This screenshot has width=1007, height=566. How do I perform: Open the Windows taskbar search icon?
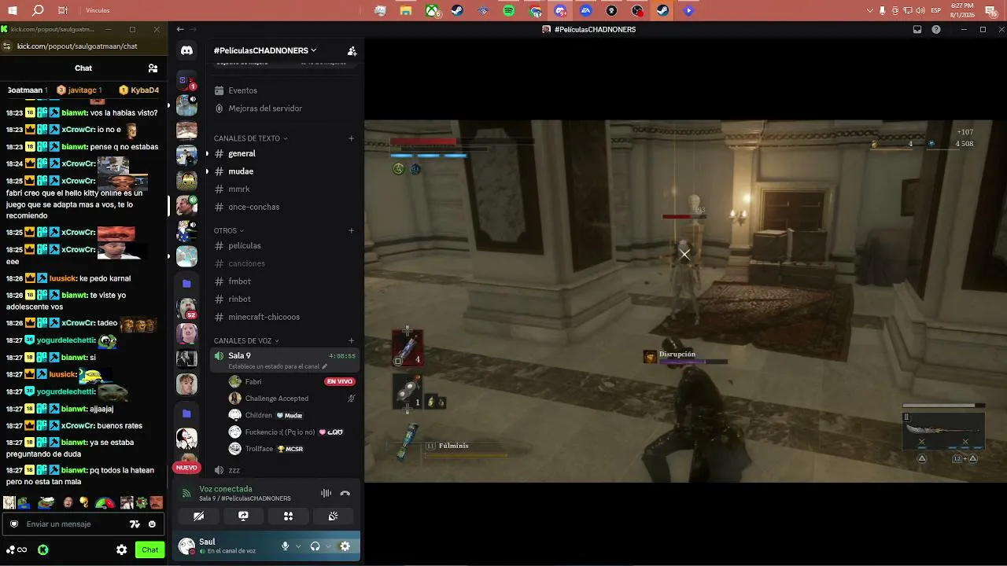tap(38, 11)
